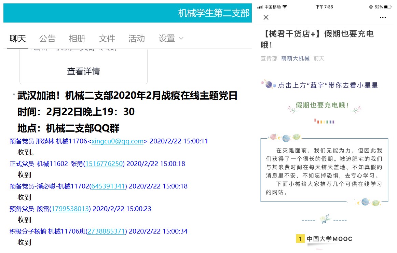Switch to the 文件 tab
397x253 pixels.
pos(107,39)
